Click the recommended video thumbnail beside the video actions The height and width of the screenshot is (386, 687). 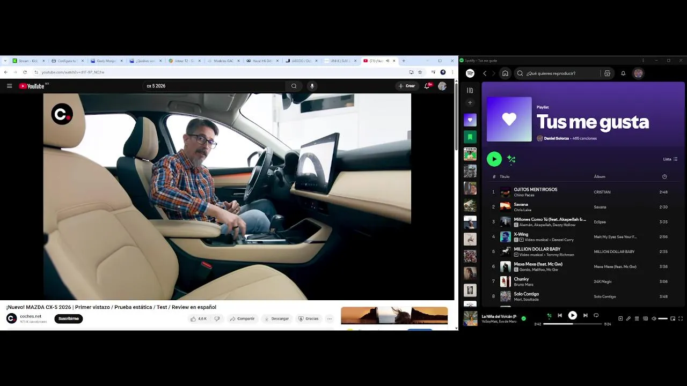point(394,315)
